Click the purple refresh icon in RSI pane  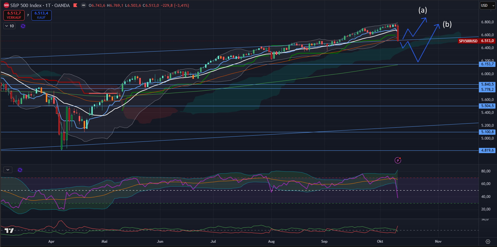(20, 170)
